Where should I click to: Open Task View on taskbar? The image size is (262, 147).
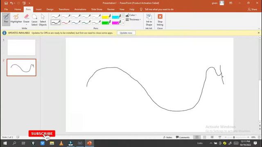tap(24, 143)
